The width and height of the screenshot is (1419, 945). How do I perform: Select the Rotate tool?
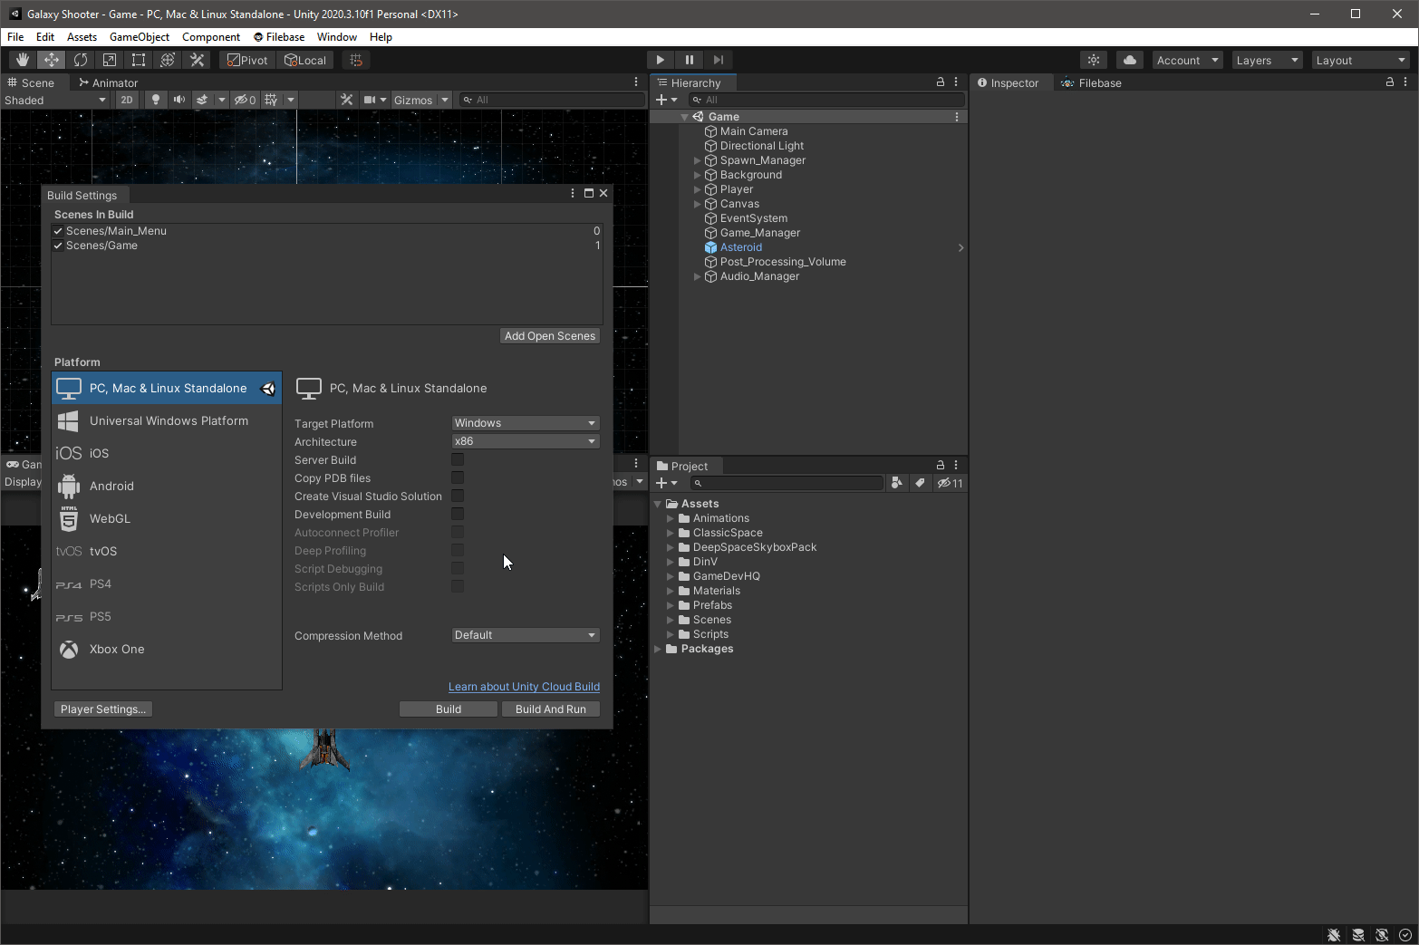[x=81, y=60]
